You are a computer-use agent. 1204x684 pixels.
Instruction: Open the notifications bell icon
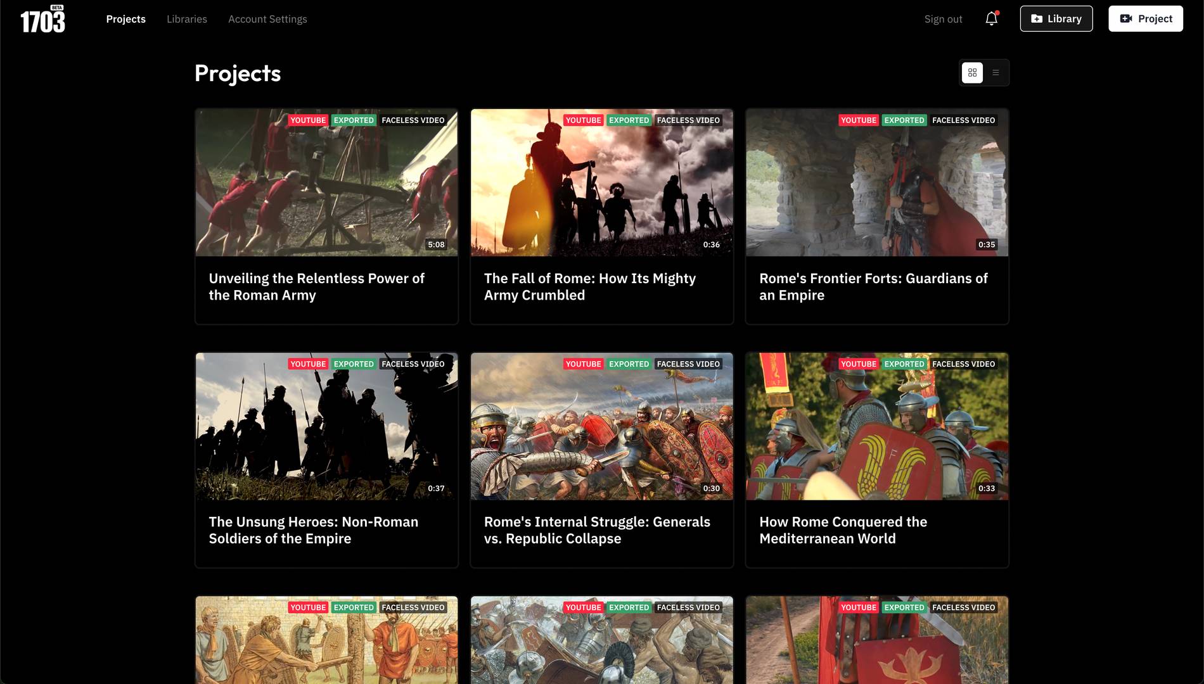tap(991, 19)
